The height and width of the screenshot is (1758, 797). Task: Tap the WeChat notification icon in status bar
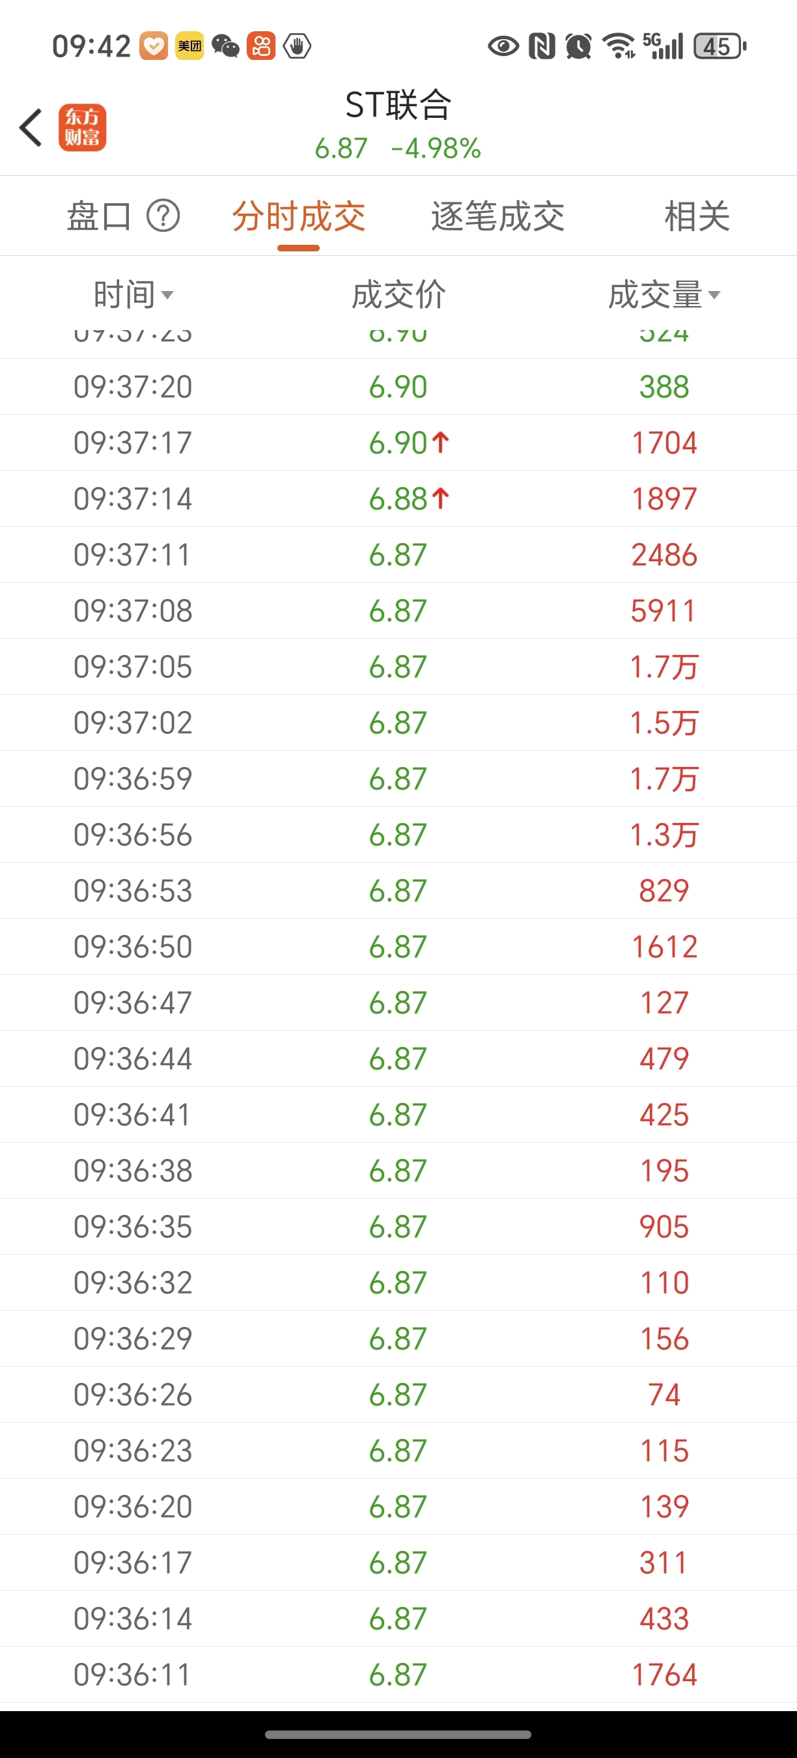pos(225,46)
